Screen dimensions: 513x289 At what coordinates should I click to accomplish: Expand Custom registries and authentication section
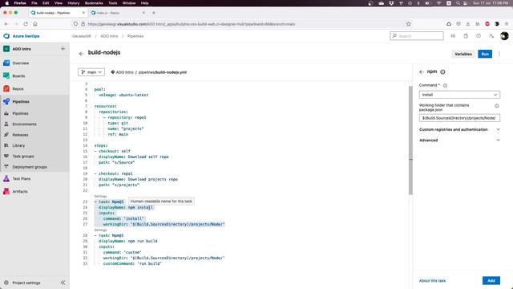[459, 129]
